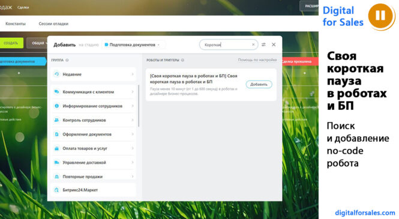
Task: Open Помощь по настройке link
Action: 257,60
